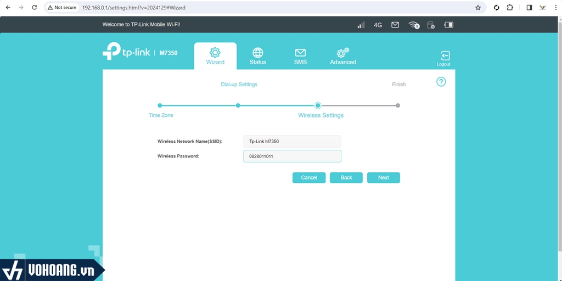Click the Finish step label

point(399,85)
